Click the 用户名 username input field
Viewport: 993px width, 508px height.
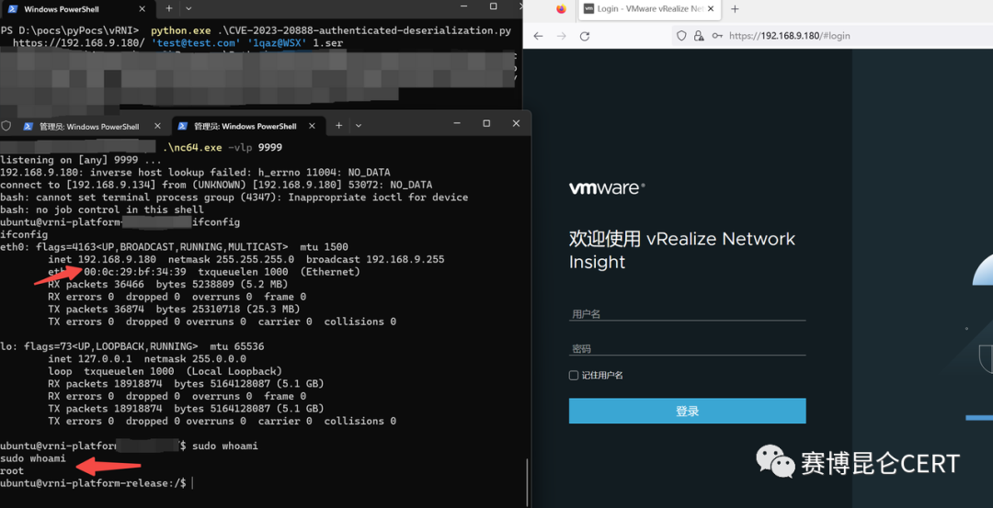(x=687, y=314)
